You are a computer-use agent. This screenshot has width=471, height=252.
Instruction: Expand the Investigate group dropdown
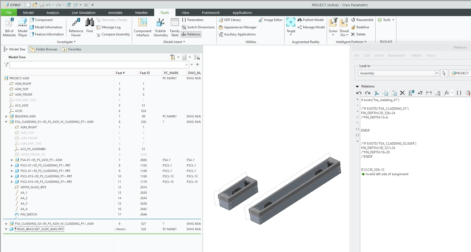click(x=66, y=42)
